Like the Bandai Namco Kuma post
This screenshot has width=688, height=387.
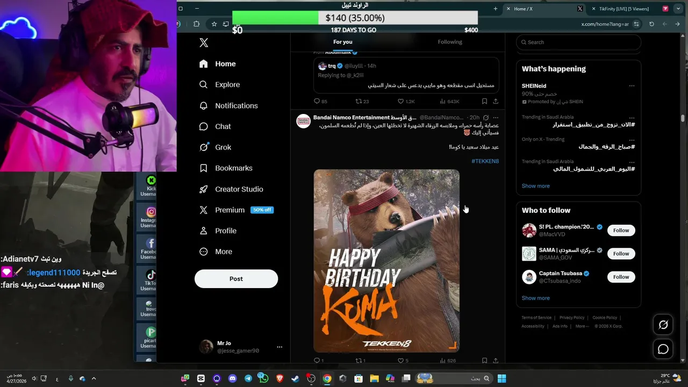click(403, 361)
